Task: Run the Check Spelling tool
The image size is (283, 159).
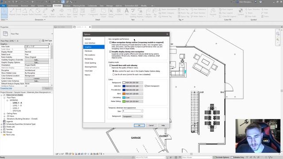Action: click(133, 13)
